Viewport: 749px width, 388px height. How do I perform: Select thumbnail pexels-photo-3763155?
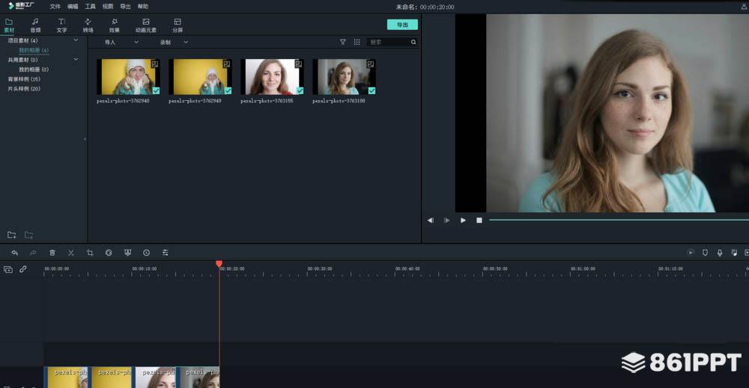(273, 77)
